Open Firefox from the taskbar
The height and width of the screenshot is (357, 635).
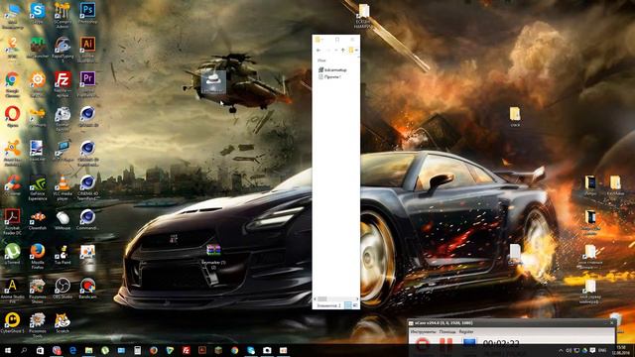point(154,350)
